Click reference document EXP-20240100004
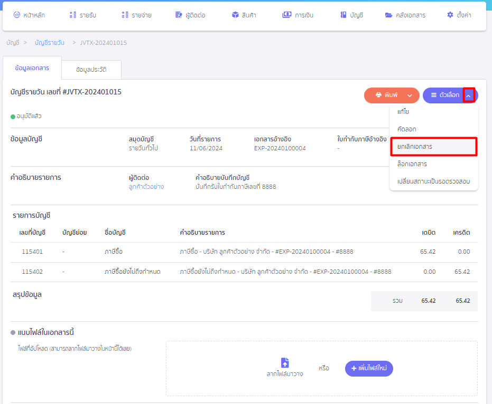The width and height of the screenshot is (492, 404). 280,148
